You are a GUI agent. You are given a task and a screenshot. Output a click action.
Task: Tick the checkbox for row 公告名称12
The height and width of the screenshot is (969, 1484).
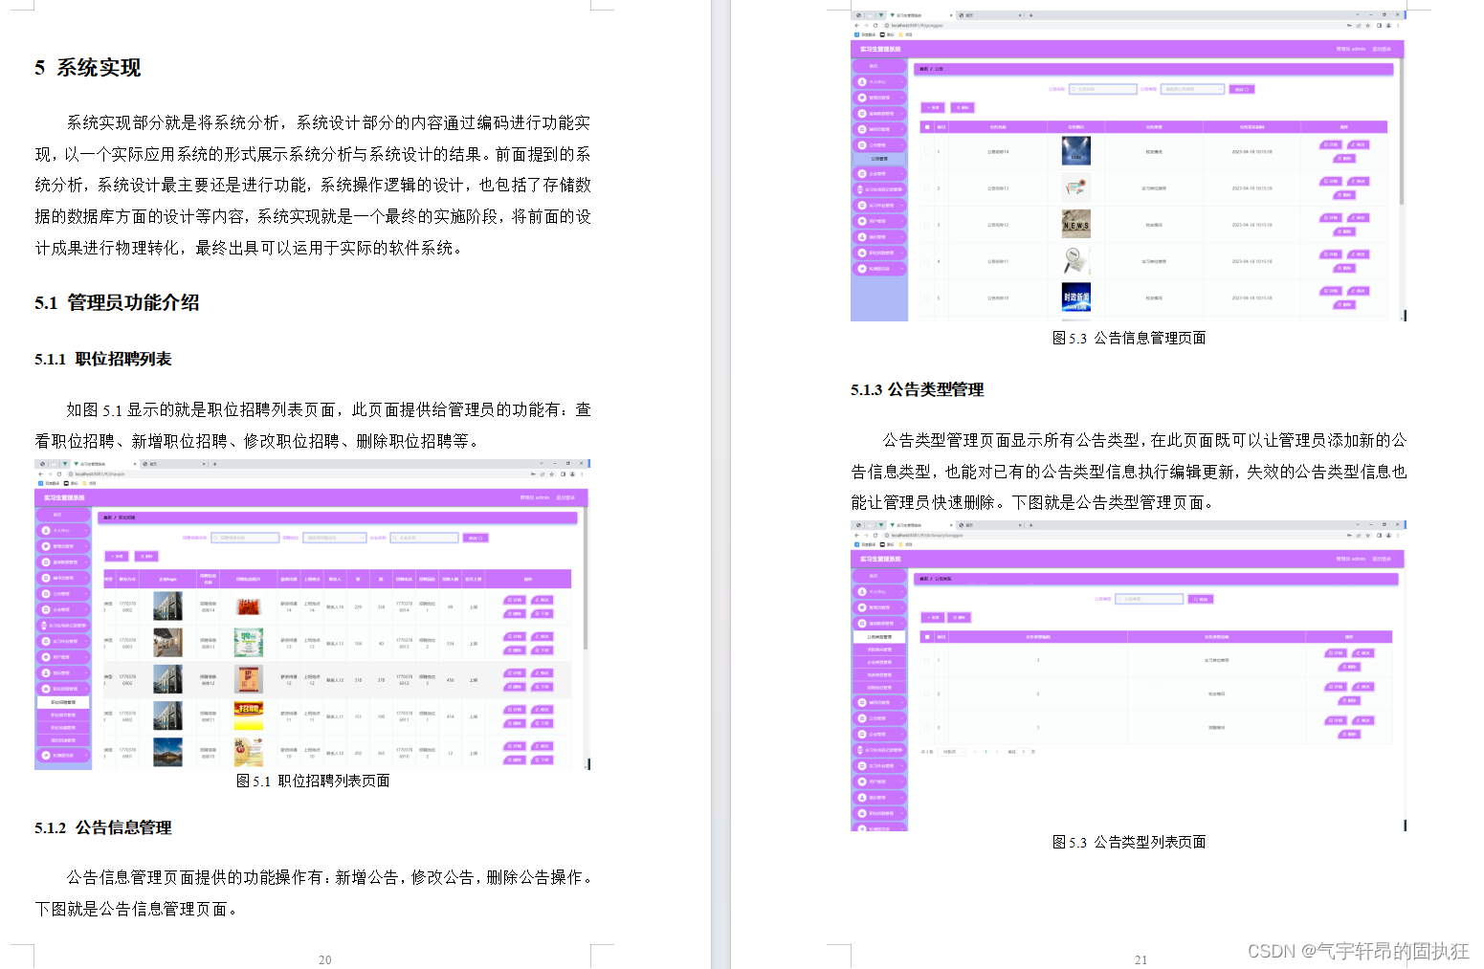tap(926, 225)
